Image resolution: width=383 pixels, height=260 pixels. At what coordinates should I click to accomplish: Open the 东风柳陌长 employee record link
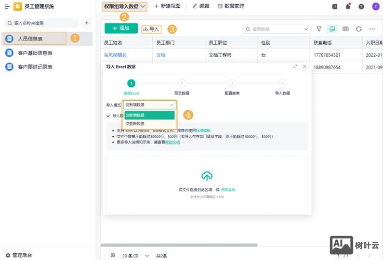[115, 55]
